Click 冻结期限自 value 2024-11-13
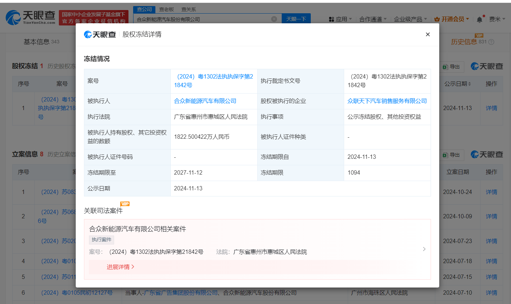Screen dimensions: 511x304 pyautogui.click(x=362, y=157)
